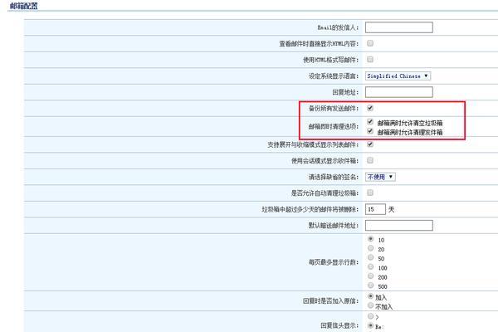Screen dimensions: 498x332
Task: Check 是否允许自动清理垃圾箱 checkbox
Action: click(370, 193)
